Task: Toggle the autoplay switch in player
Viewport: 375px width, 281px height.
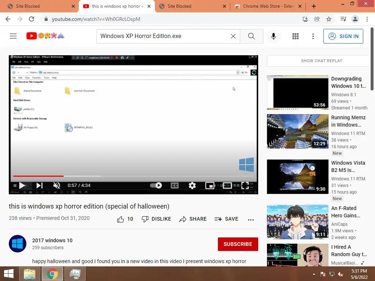Action: coord(156,186)
